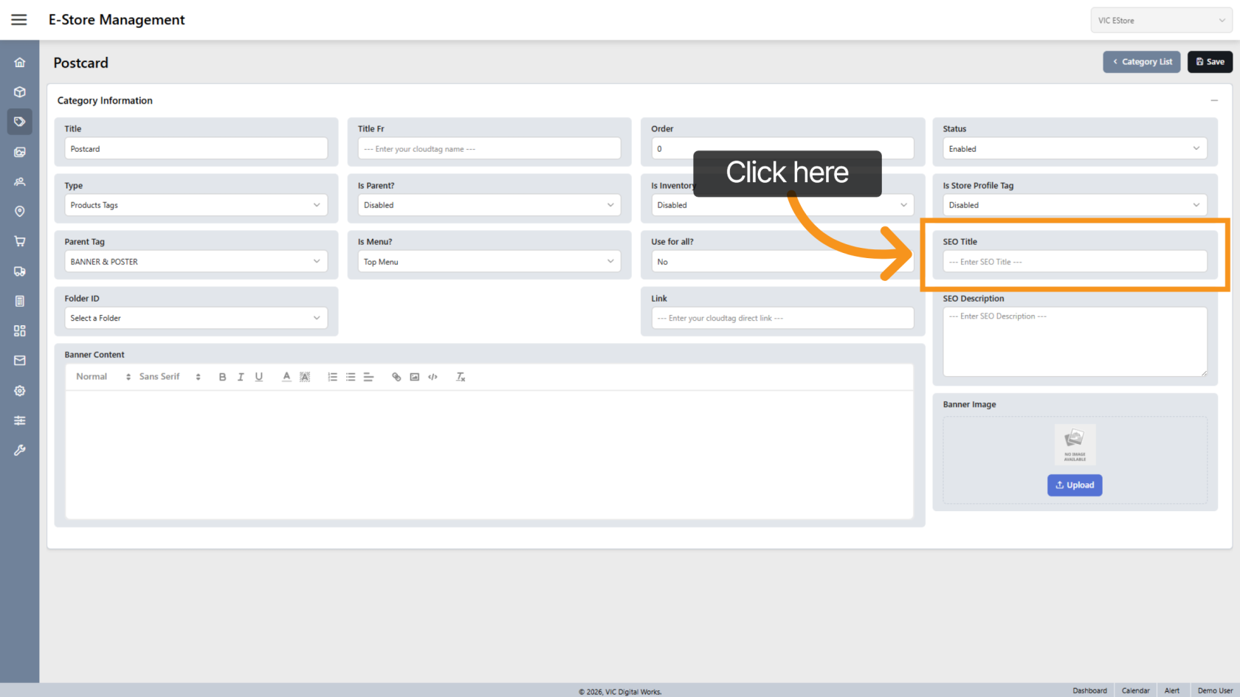This screenshot has width=1240, height=697.
Task: Click the delivery truck sidebar icon
Action: point(20,271)
